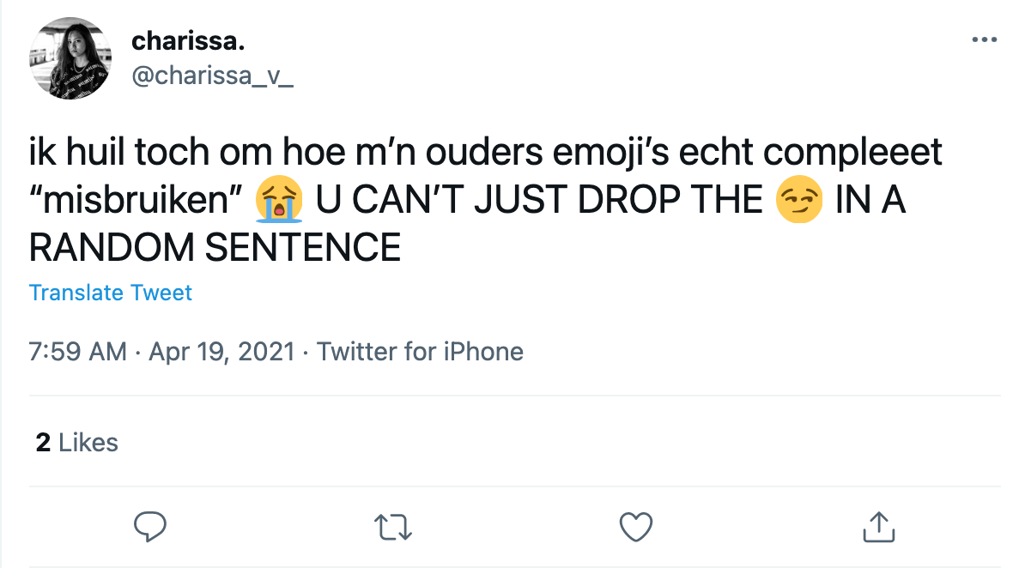View the 2 Likes list
The image size is (1025, 568).
click(x=77, y=443)
